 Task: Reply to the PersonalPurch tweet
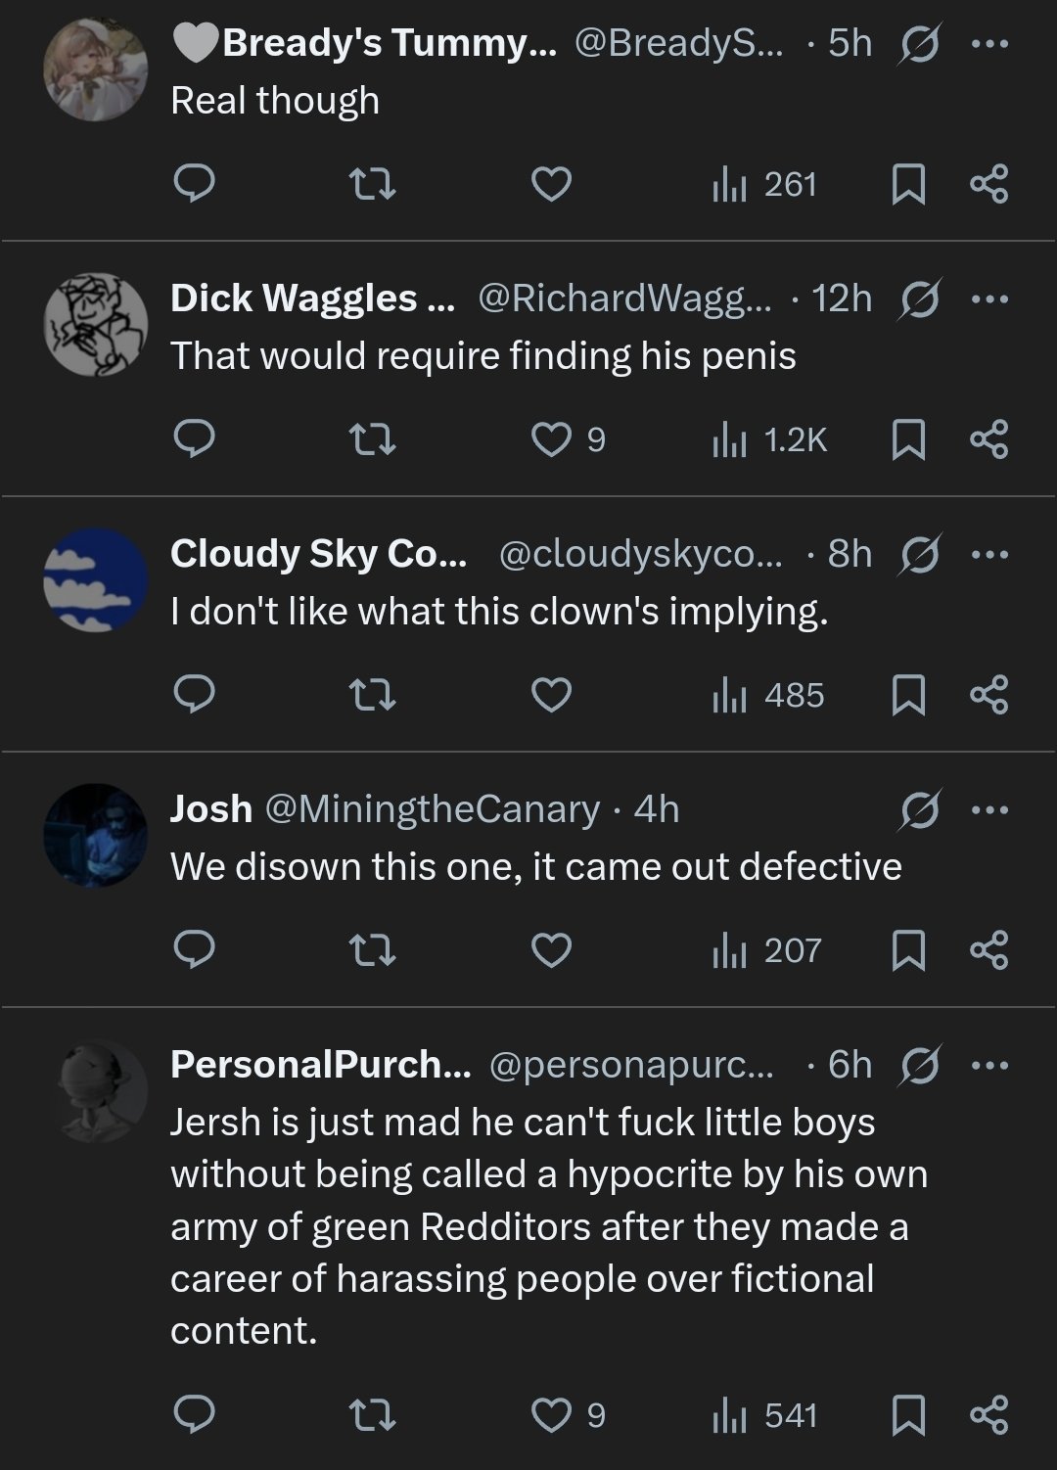coord(194,1415)
